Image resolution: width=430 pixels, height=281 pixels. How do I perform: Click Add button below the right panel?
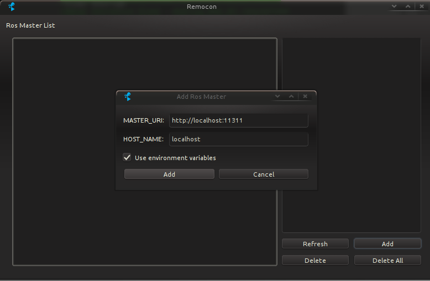pyautogui.click(x=387, y=244)
